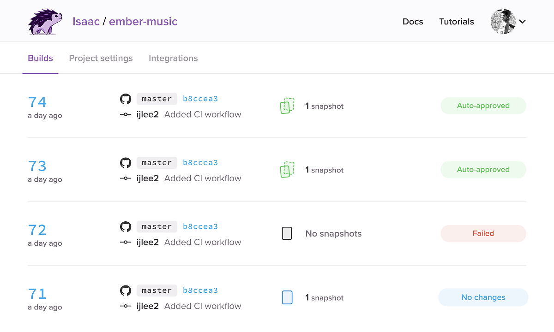Click the GitHub icon in build 71 row
The height and width of the screenshot is (332, 554).
click(x=126, y=290)
